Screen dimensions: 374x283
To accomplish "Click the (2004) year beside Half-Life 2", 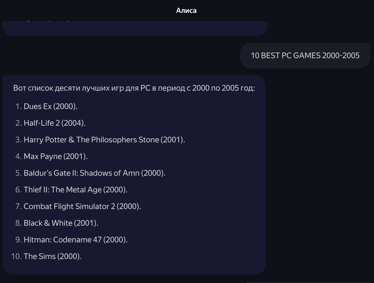I will pyautogui.click(x=73, y=123).
